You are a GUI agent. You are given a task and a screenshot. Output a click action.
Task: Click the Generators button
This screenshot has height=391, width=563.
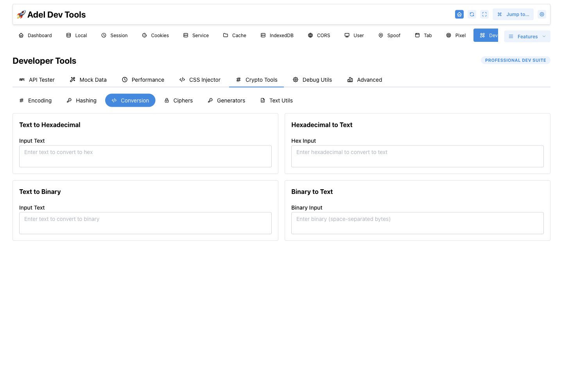click(x=226, y=100)
